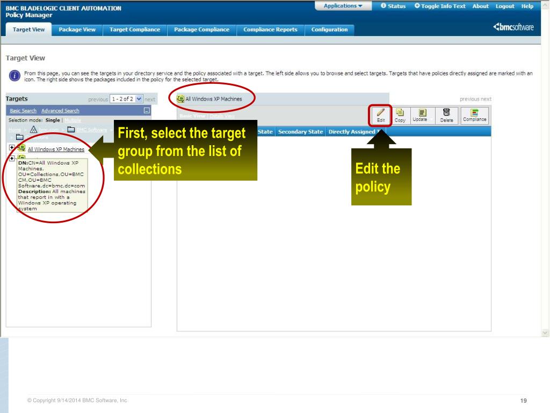Open the 1 - 2 of 2 paging dropdown
This screenshot has height=413, width=550.
point(126,99)
